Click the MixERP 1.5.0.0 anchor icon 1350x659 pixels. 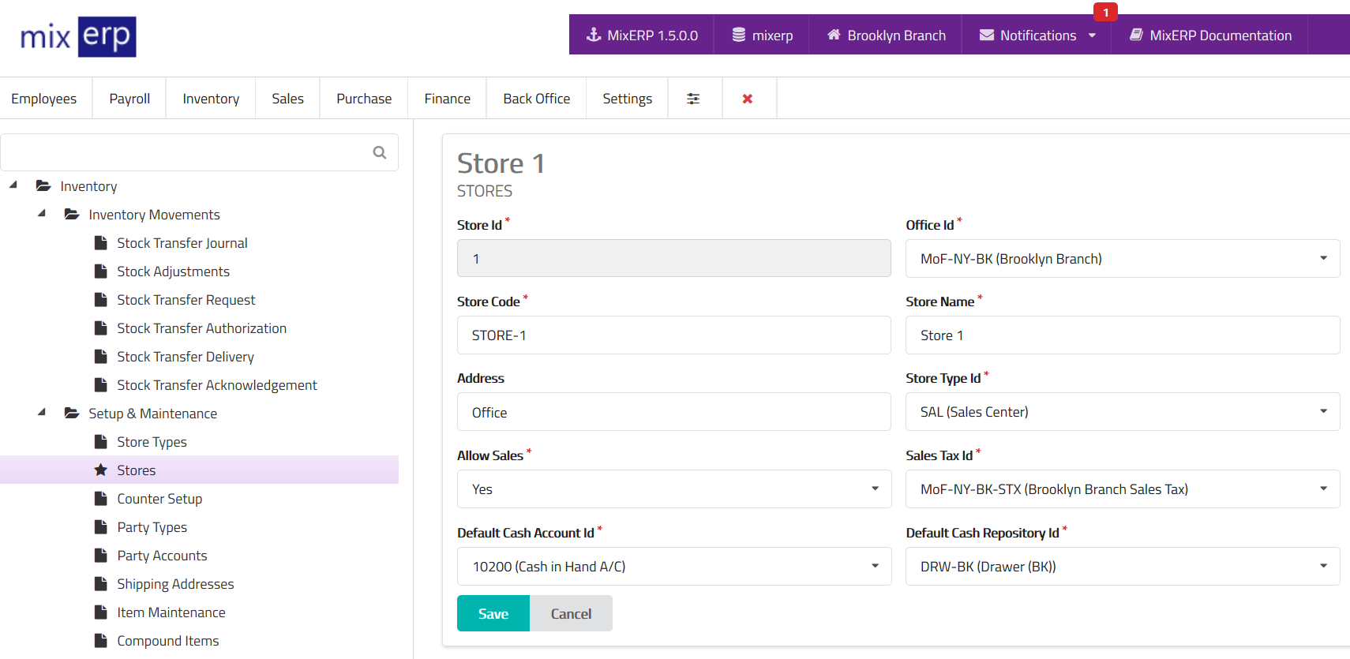pos(594,35)
